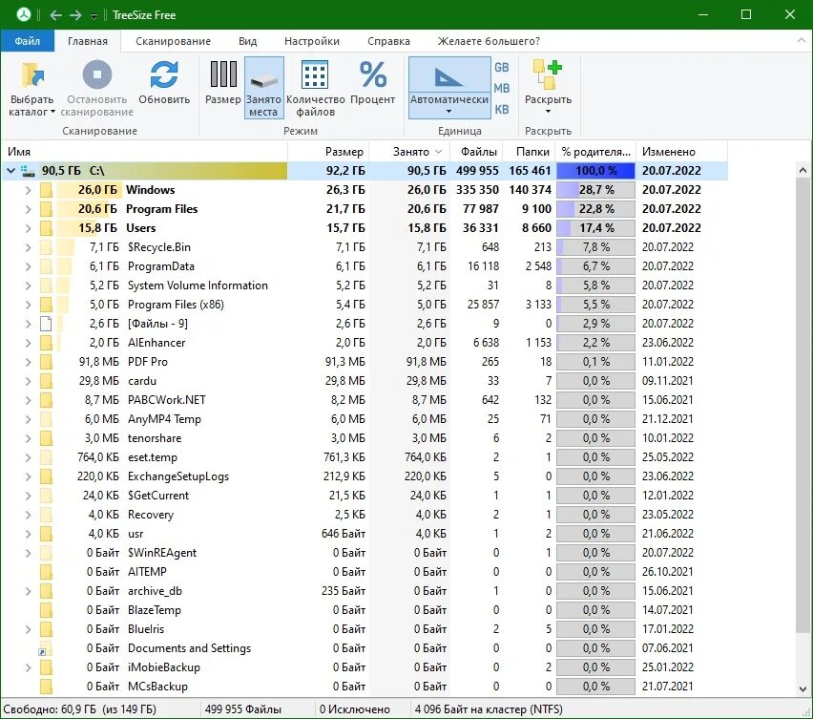Click the TreeSize app logo icon
The width and height of the screenshot is (813, 719).
pos(23,14)
